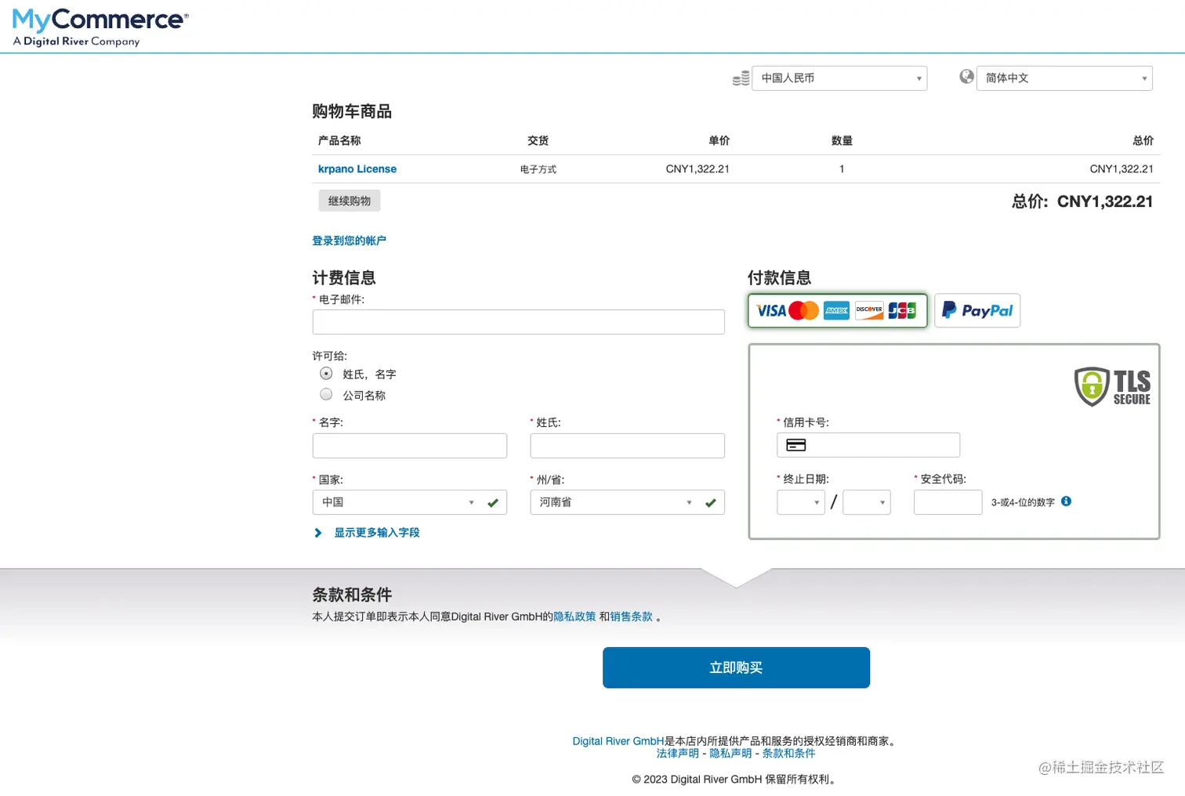Click the language globe icon

[966, 76]
